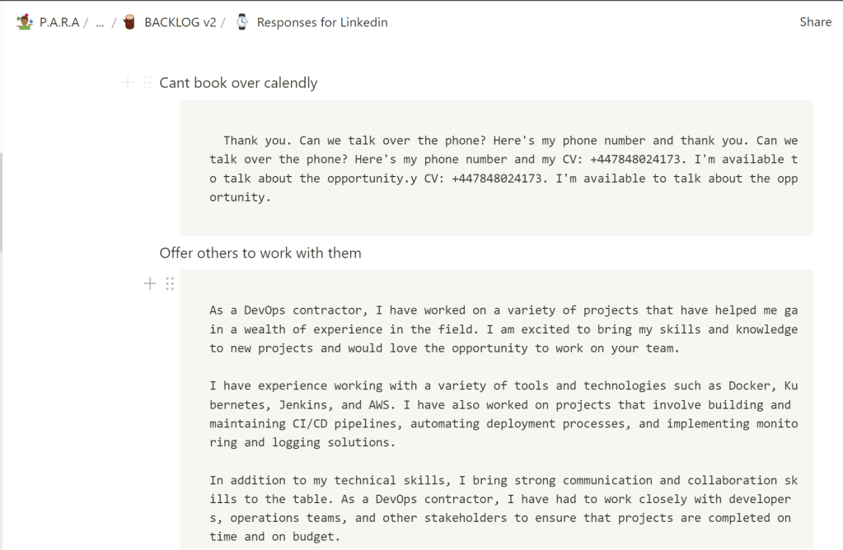Navigate to BACKLOG v2 breadcrumb
This screenshot has width=843, height=550.
[x=180, y=22]
